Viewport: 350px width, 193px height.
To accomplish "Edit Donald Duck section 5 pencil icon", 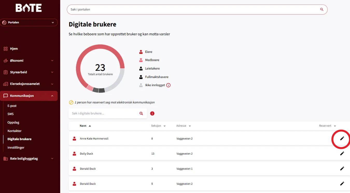I will pyautogui.click(x=342, y=184).
